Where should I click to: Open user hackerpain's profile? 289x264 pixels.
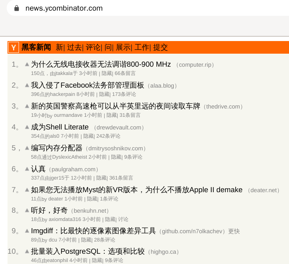tap(62, 94)
